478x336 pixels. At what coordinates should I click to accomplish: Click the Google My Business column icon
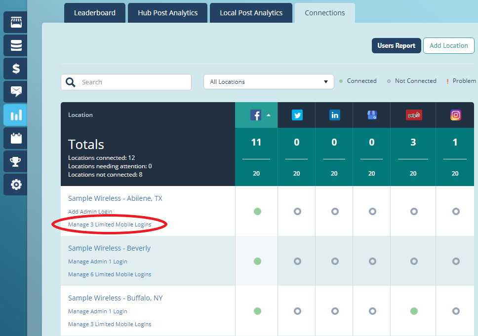pyautogui.click(x=372, y=115)
